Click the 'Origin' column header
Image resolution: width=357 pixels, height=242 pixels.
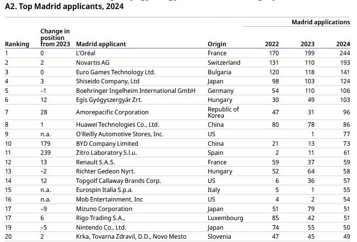(217, 44)
